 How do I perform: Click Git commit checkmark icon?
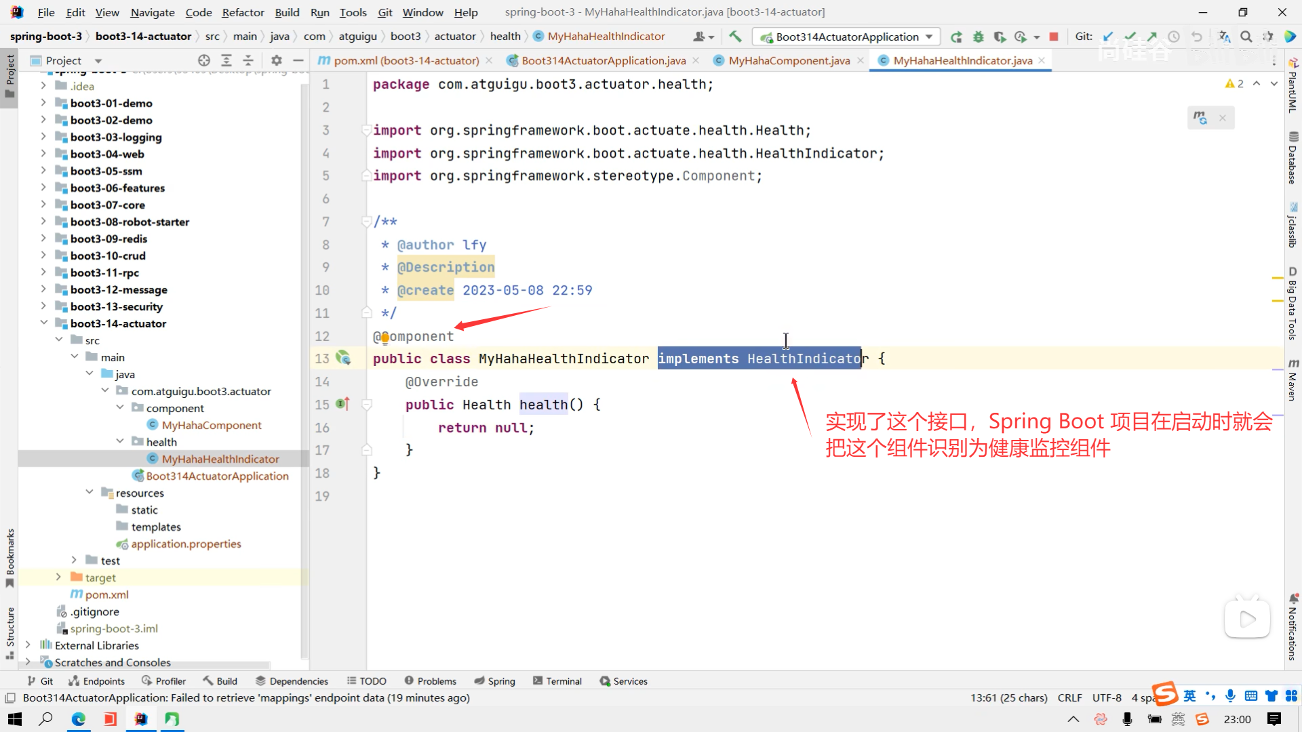click(1130, 37)
